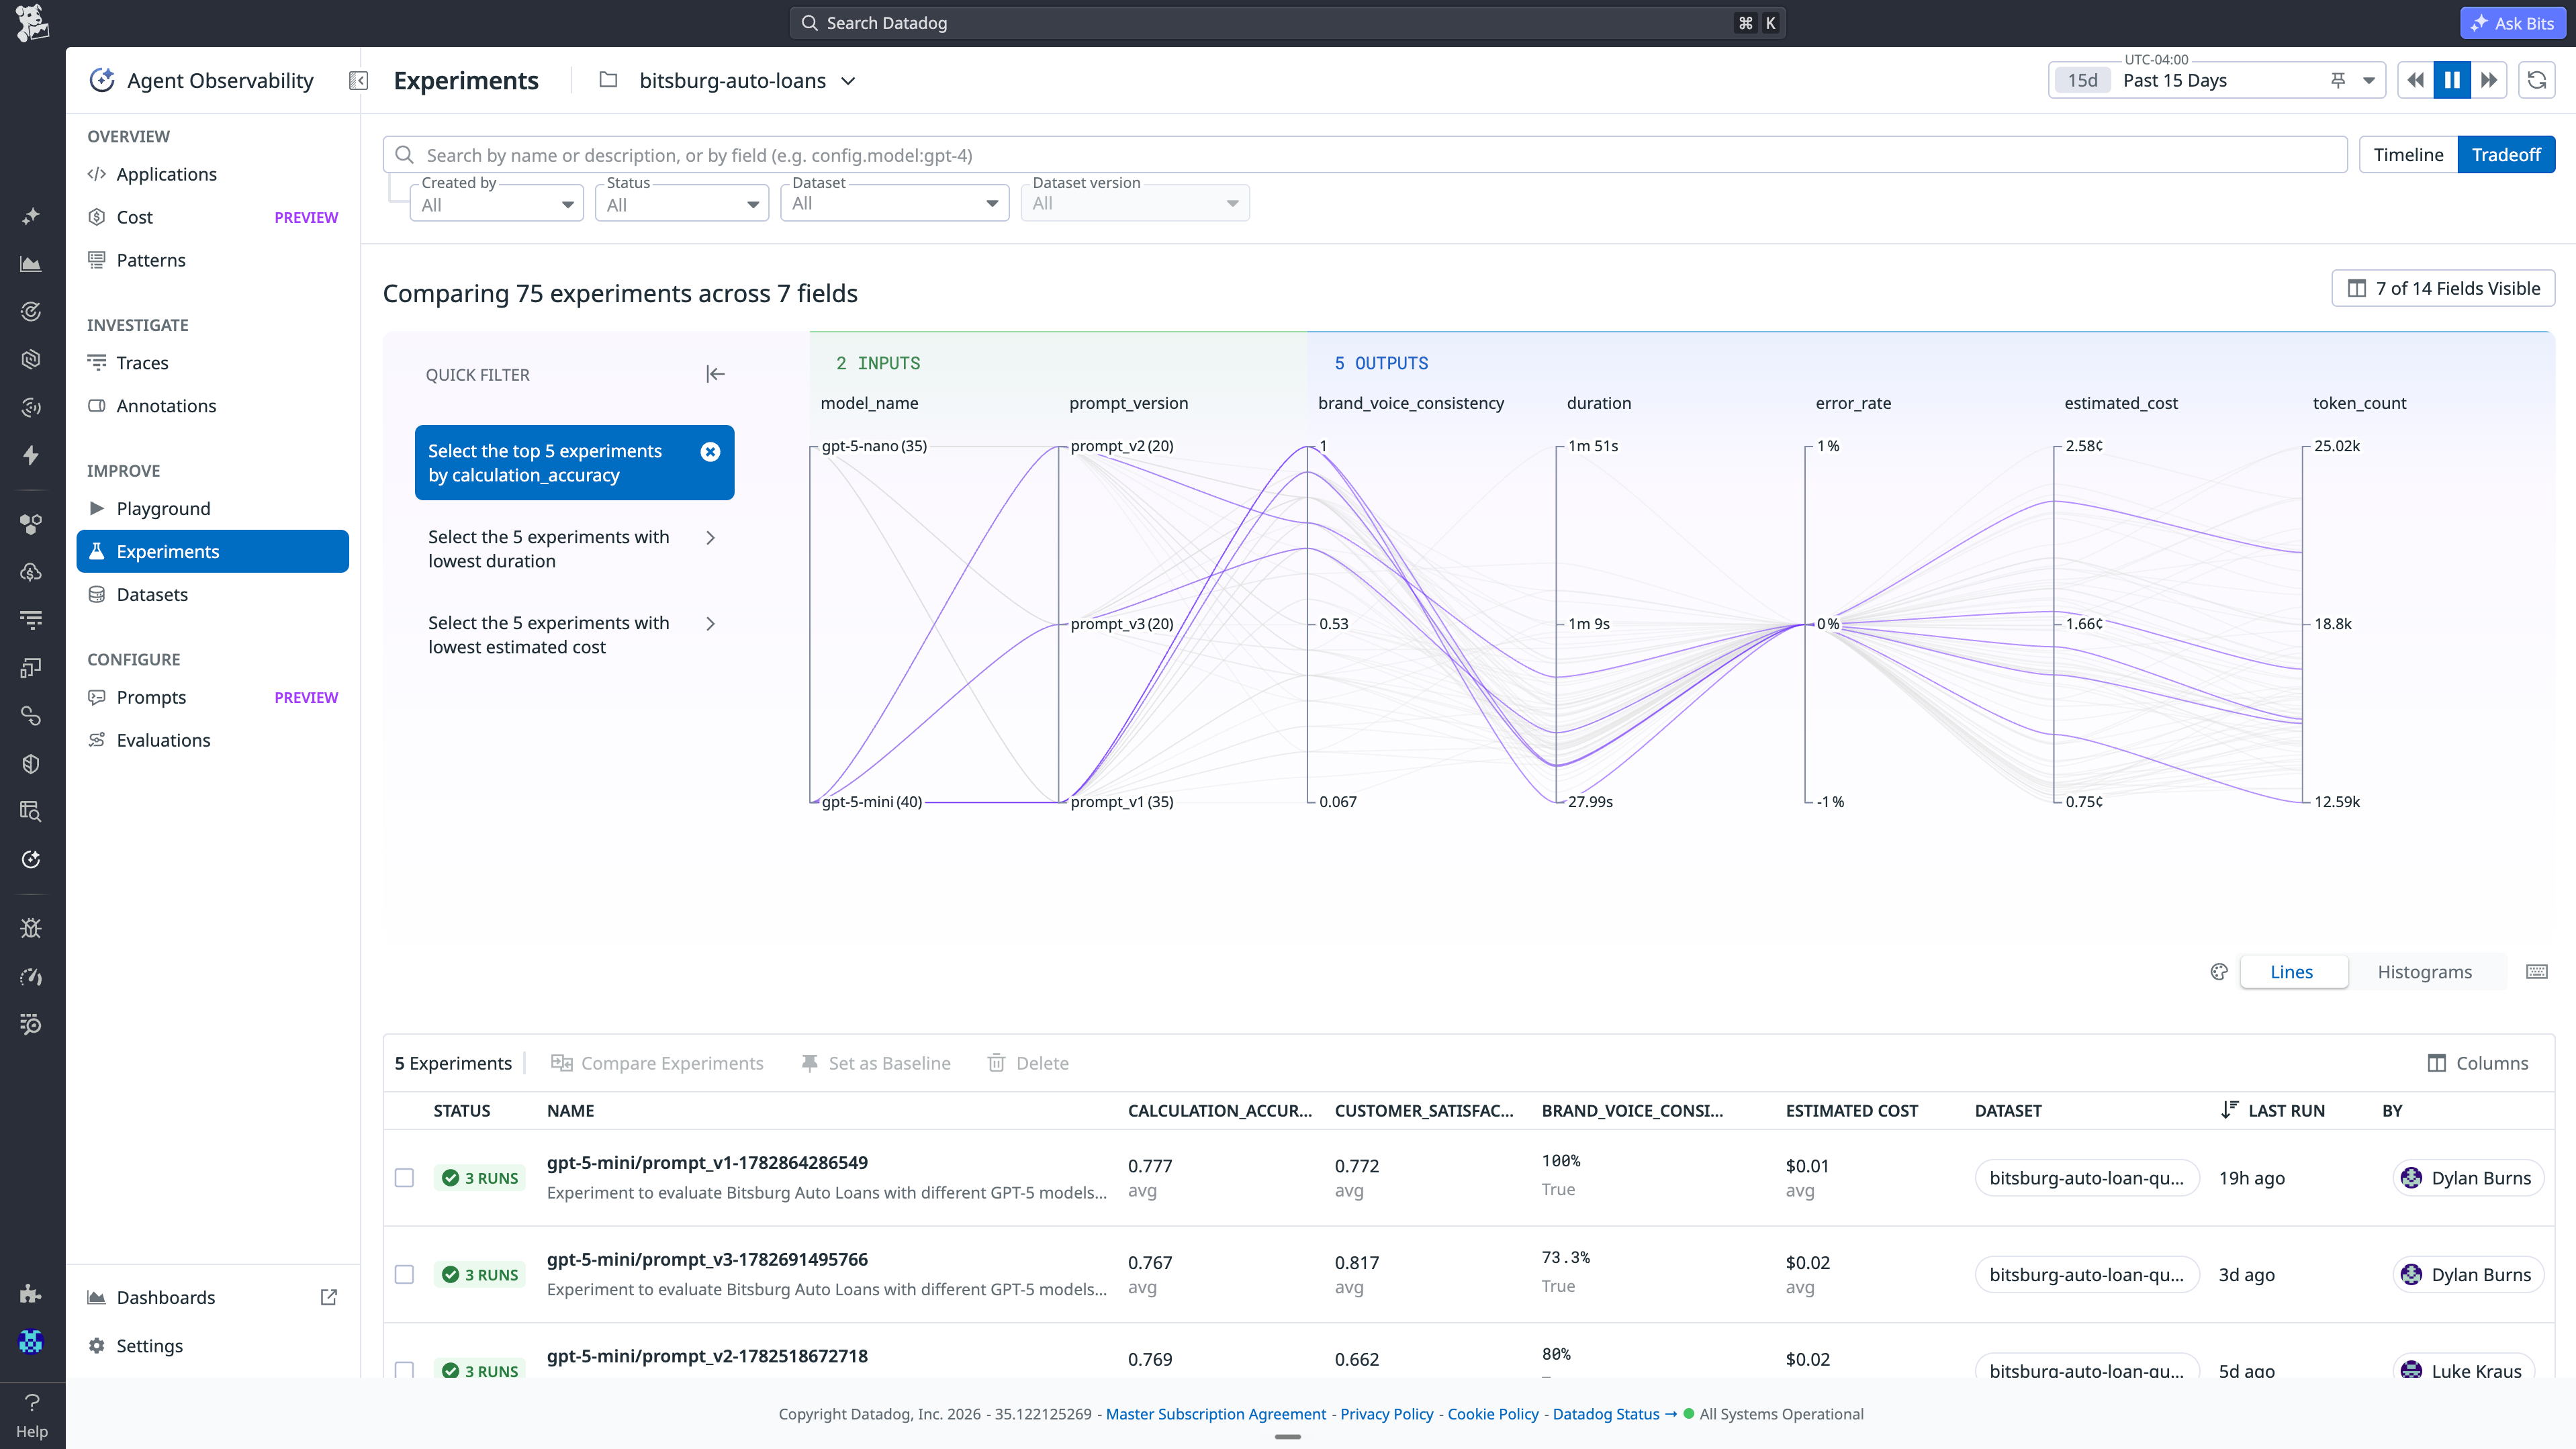Open Dashboards in external link
The height and width of the screenshot is (1449, 2576).
click(329, 1297)
